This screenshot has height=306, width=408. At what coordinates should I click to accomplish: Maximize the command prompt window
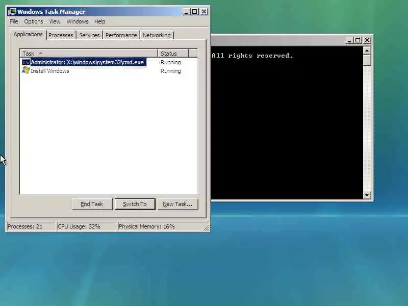(358, 40)
